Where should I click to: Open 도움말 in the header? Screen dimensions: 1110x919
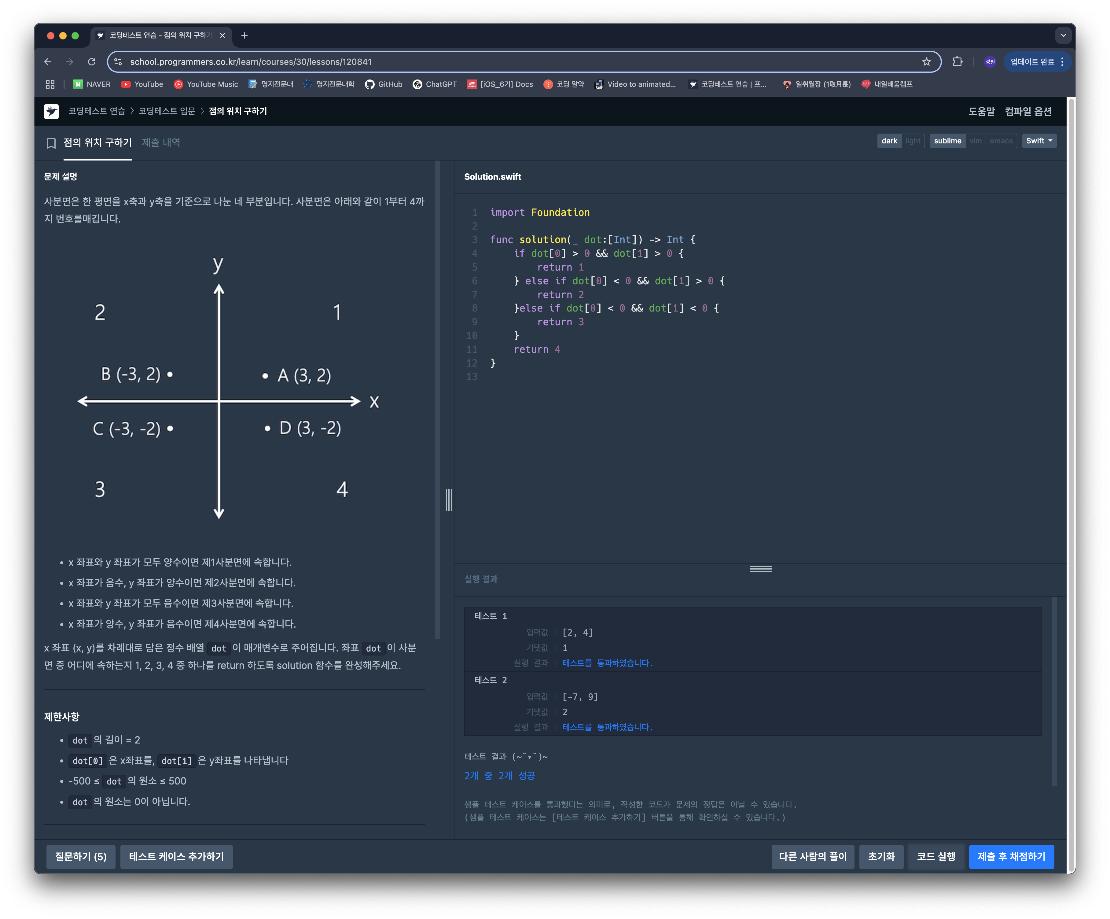[x=981, y=111]
